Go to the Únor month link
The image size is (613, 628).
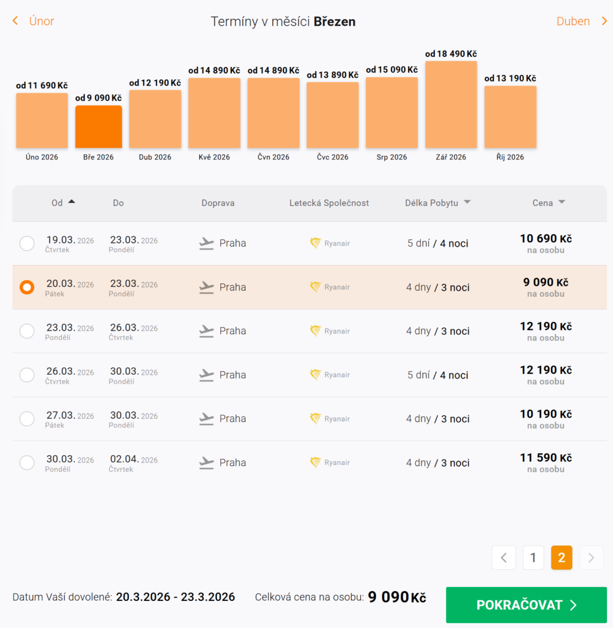tap(42, 21)
